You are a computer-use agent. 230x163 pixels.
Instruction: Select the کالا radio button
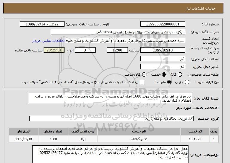[x=180, y=74]
